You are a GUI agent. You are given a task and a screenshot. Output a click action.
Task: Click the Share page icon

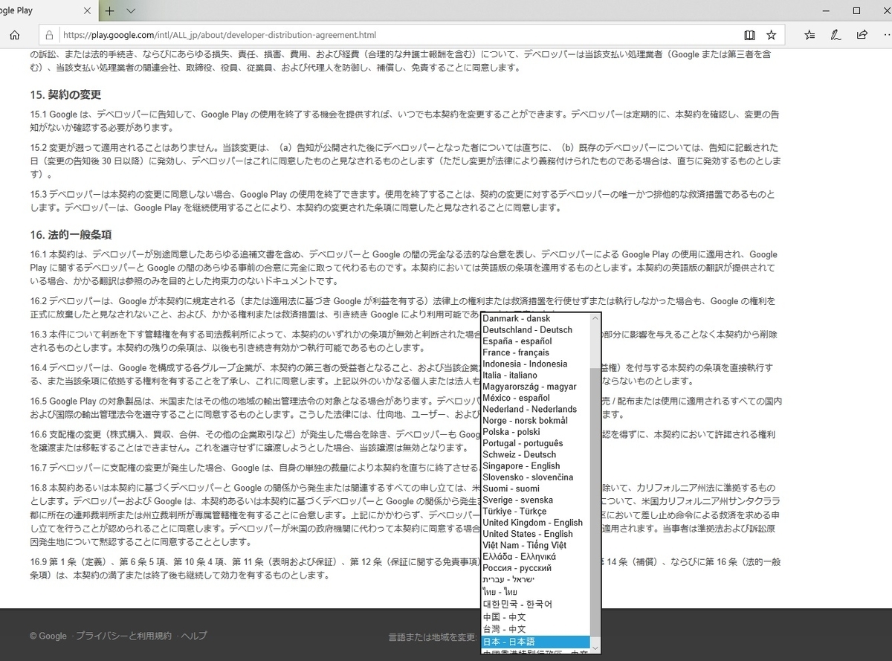[862, 35]
